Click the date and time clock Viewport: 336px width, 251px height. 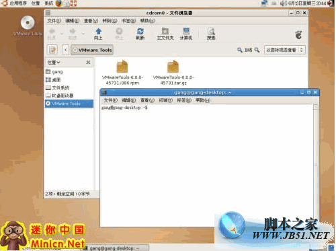point(307,3)
